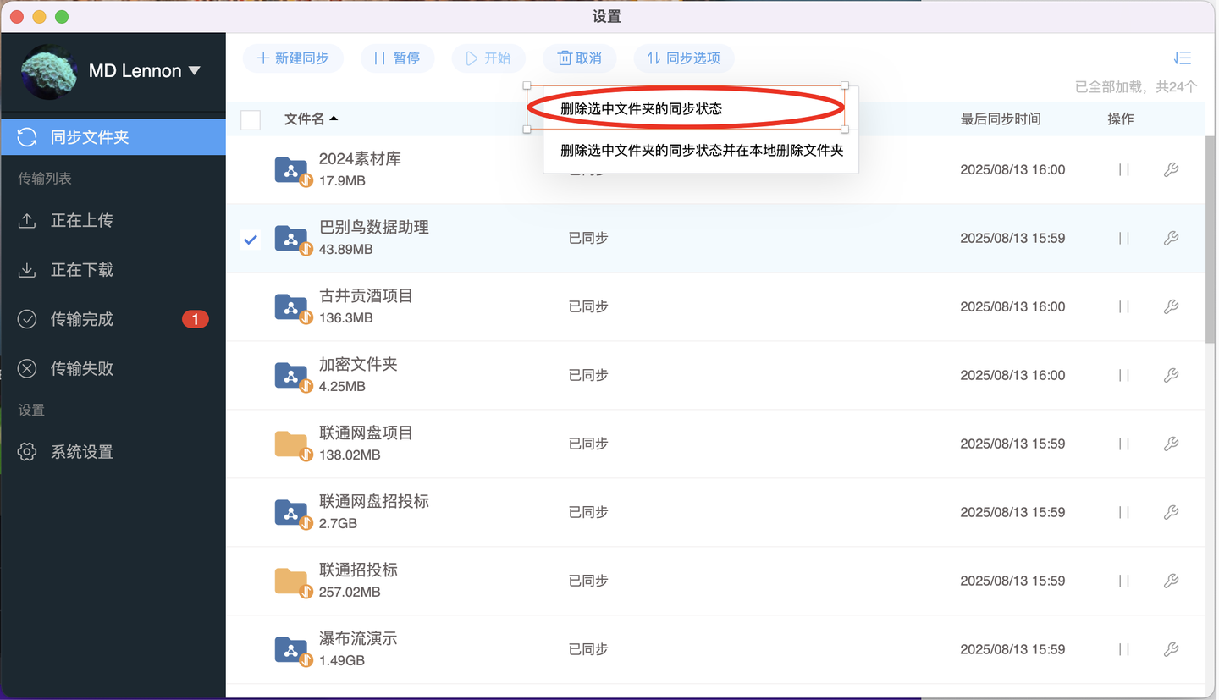
Task: Click the wrench icon for 2024素材库
Action: coord(1171,169)
